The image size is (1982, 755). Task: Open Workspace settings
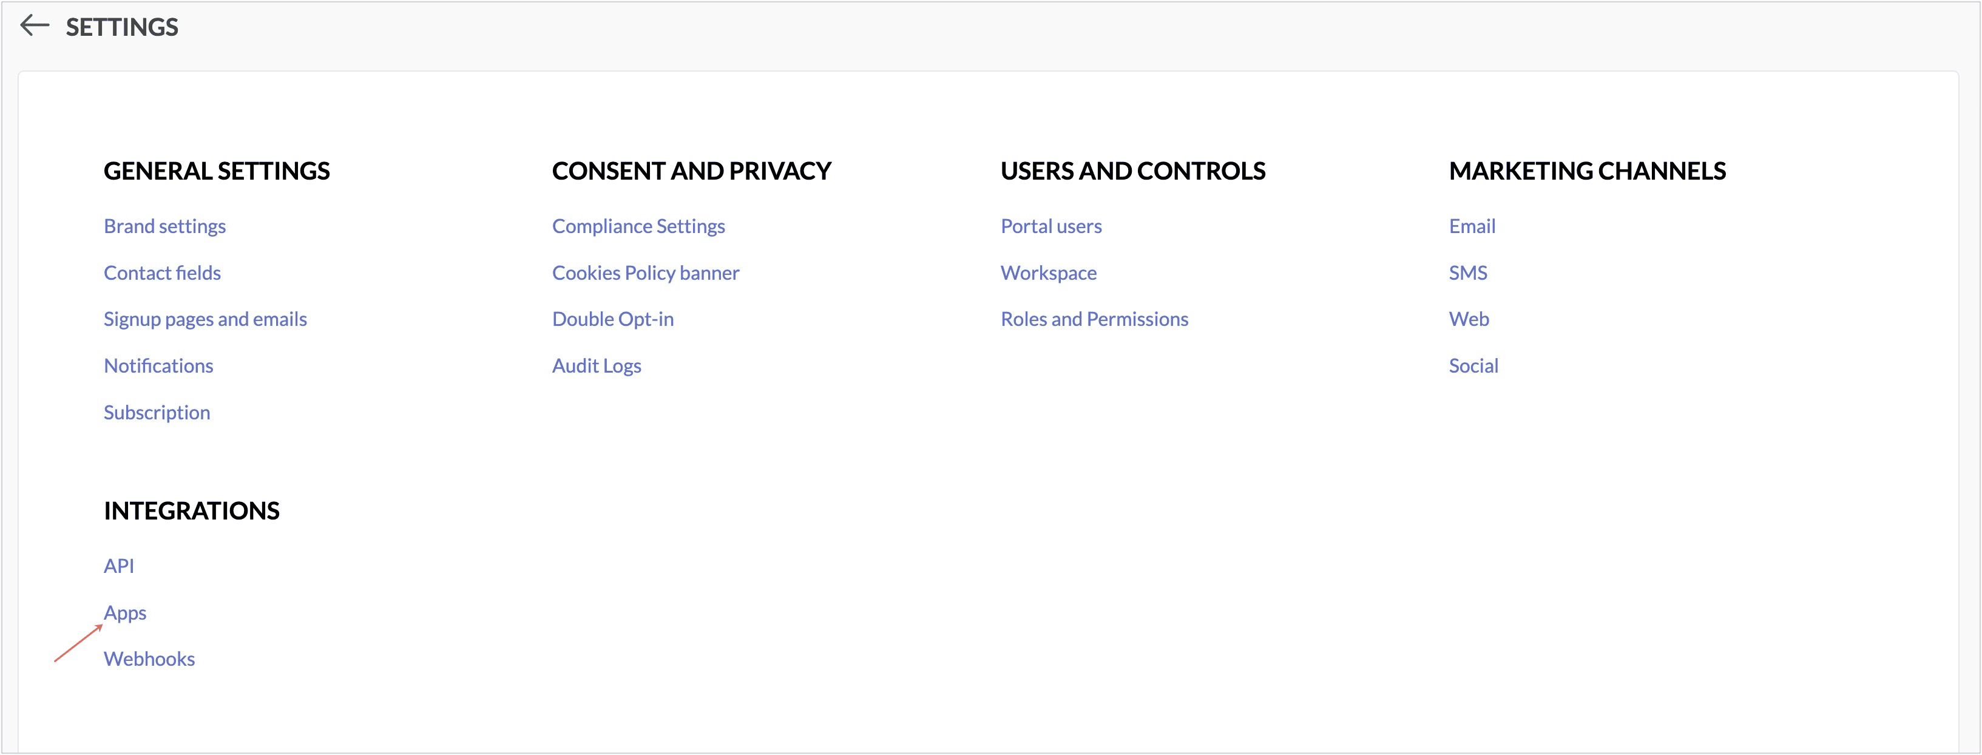1049,273
